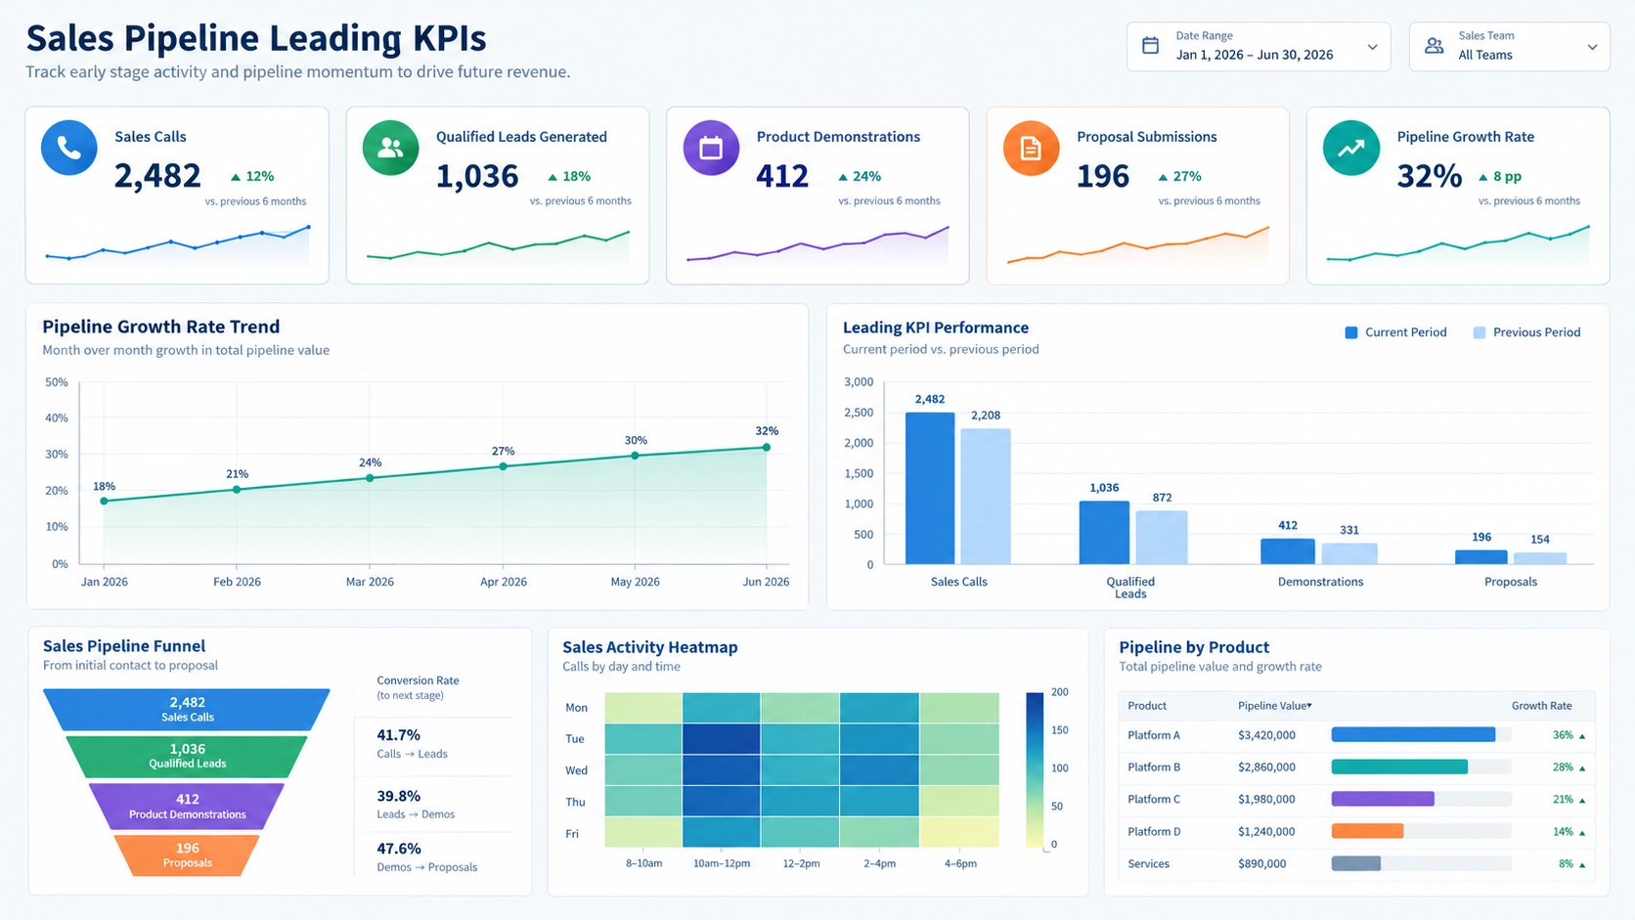This screenshot has height=920, width=1635.
Task: Click the 47.6% Demos to Proposals rate
Action: 398,849
